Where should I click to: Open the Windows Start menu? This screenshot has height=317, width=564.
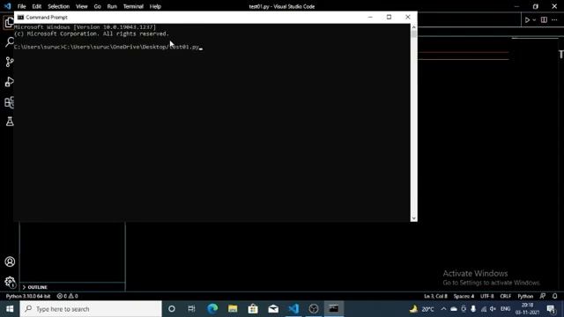coord(10,309)
